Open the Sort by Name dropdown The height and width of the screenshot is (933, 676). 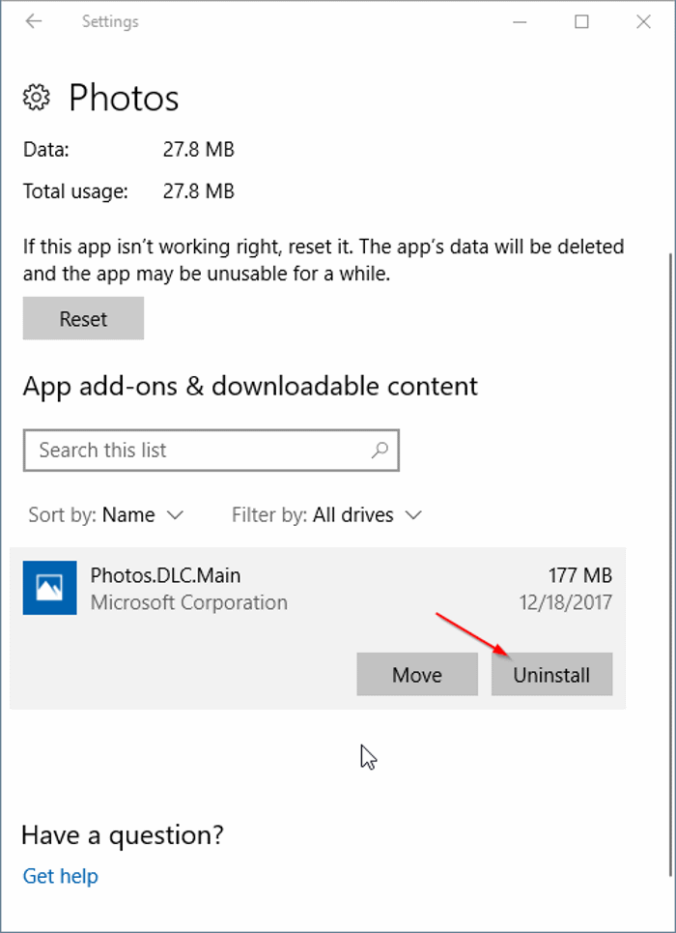(x=106, y=514)
